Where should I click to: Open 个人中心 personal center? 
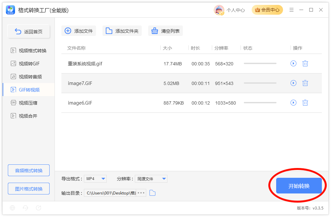coord(236,10)
